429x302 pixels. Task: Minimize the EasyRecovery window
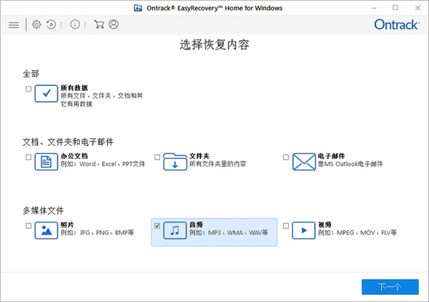[x=374, y=8]
